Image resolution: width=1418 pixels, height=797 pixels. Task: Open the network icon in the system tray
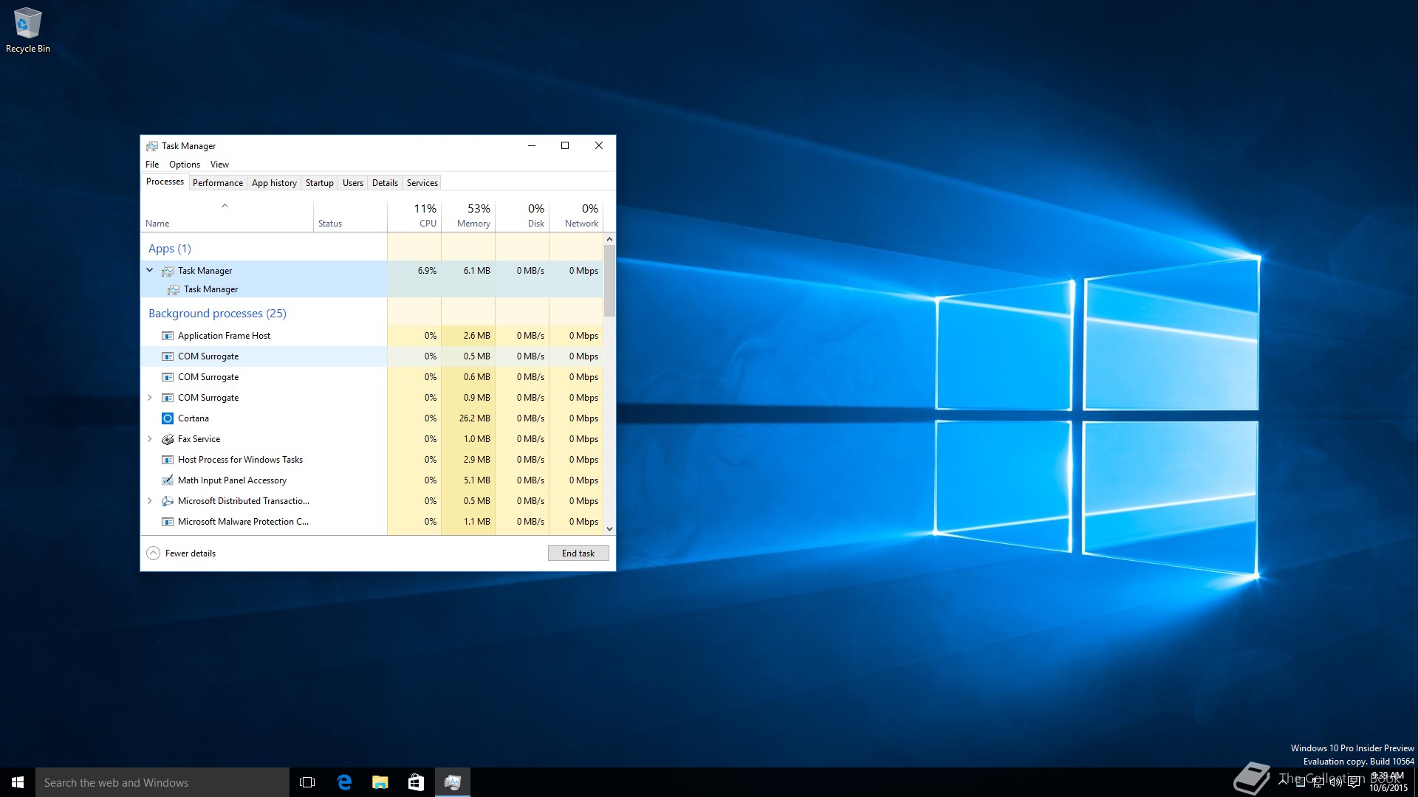click(1318, 783)
